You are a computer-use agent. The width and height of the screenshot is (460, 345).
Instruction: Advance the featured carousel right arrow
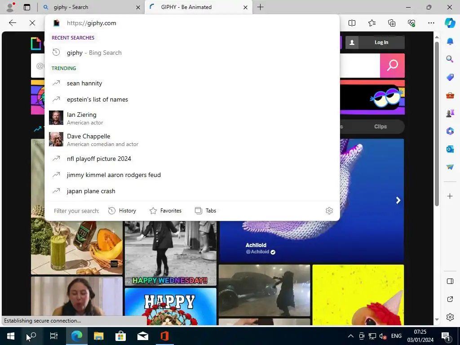point(398,200)
